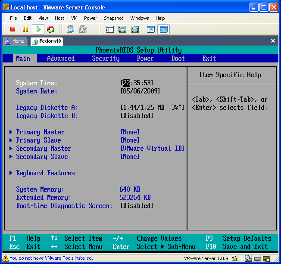Expand the Primary Master submenu arrow
This screenshot has height=264, width=281.
[11, 132]
